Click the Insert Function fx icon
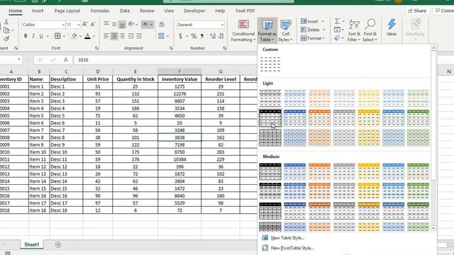Image resolution: width=454 pixels, height=255 pixels. [x=66, y=59]
